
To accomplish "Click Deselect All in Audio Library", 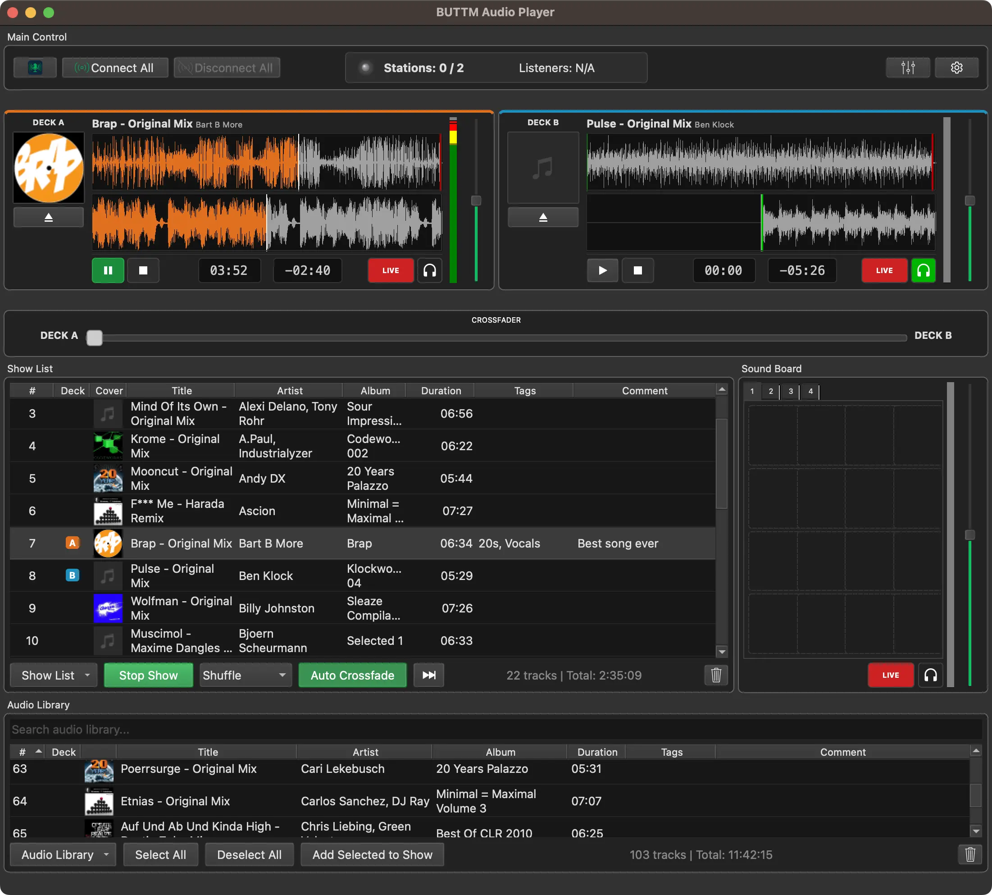I will click(x=249, y=855).
